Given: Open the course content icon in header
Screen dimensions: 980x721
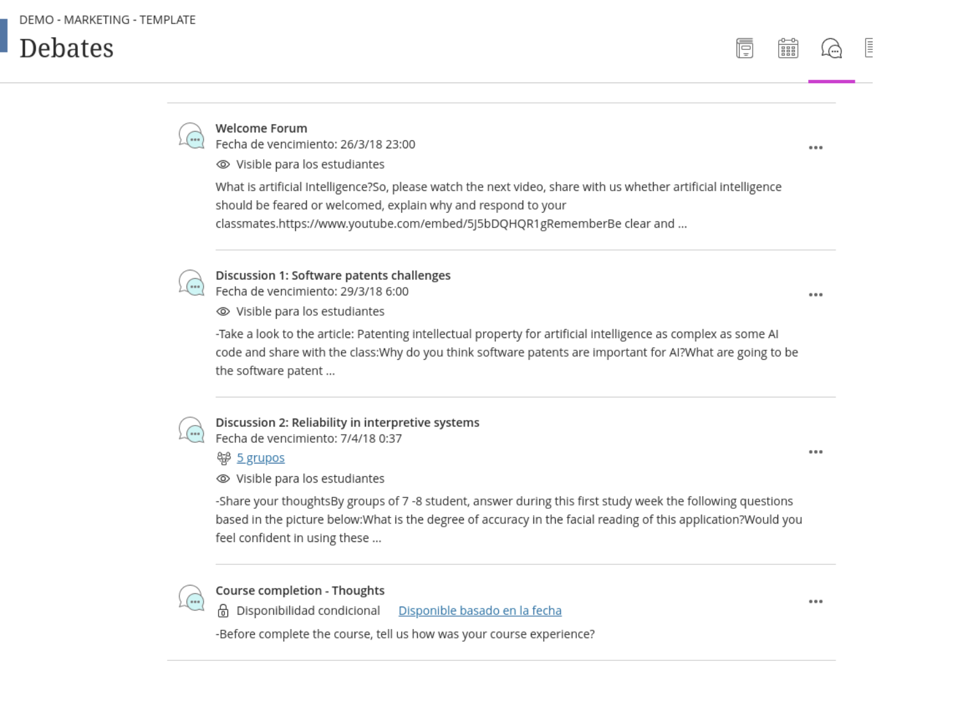Looking at the screenshot, I should pos(745,49).
